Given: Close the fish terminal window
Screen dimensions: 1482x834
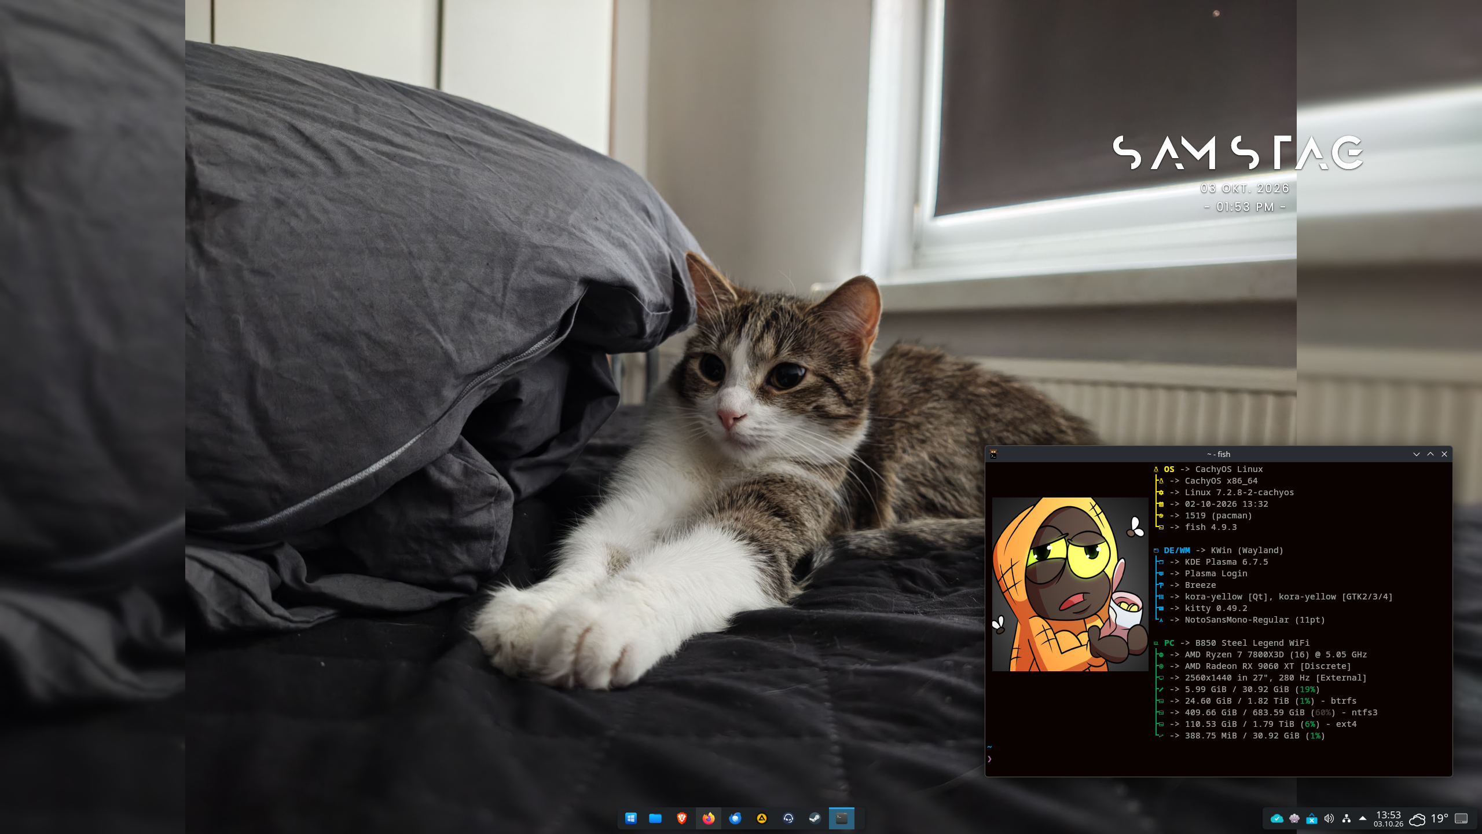Looking at the screenshot, I should coord(1444,454).
